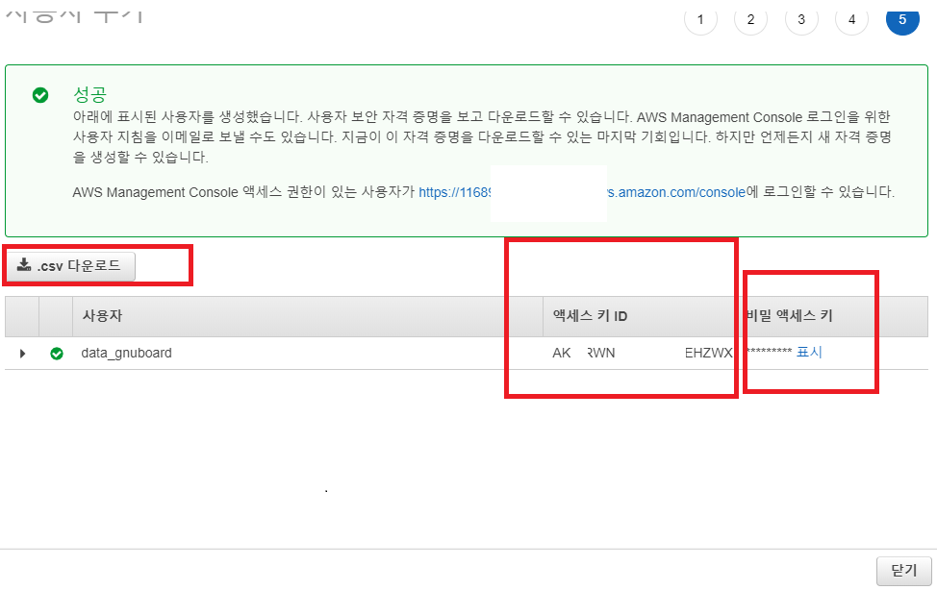The image size is (937, 590).
Task: Click the 성공 success heading
Action: [89, 94]
